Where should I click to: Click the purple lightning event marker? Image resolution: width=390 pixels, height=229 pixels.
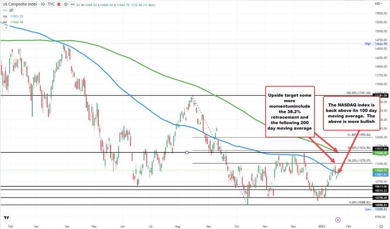(338, 220)
